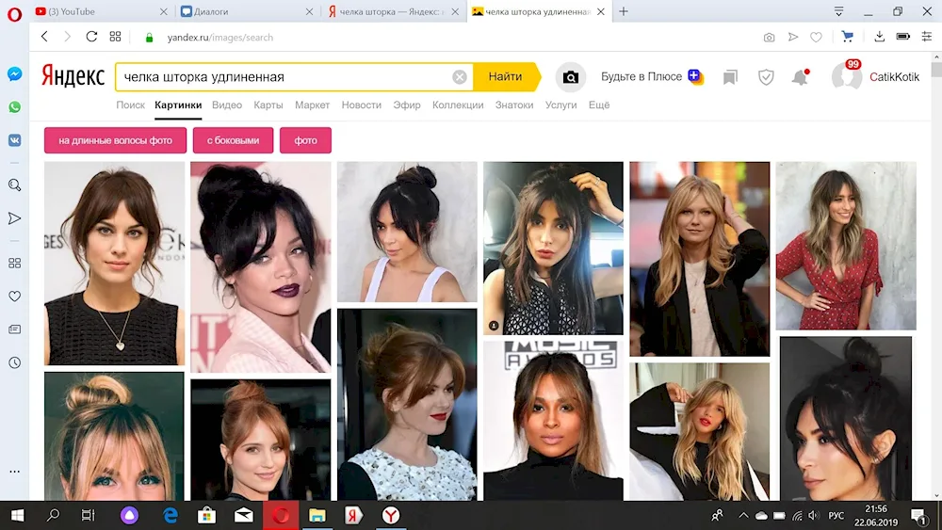Select the Видео search category
Screen dimensions: 942x530
pos(227,105)
